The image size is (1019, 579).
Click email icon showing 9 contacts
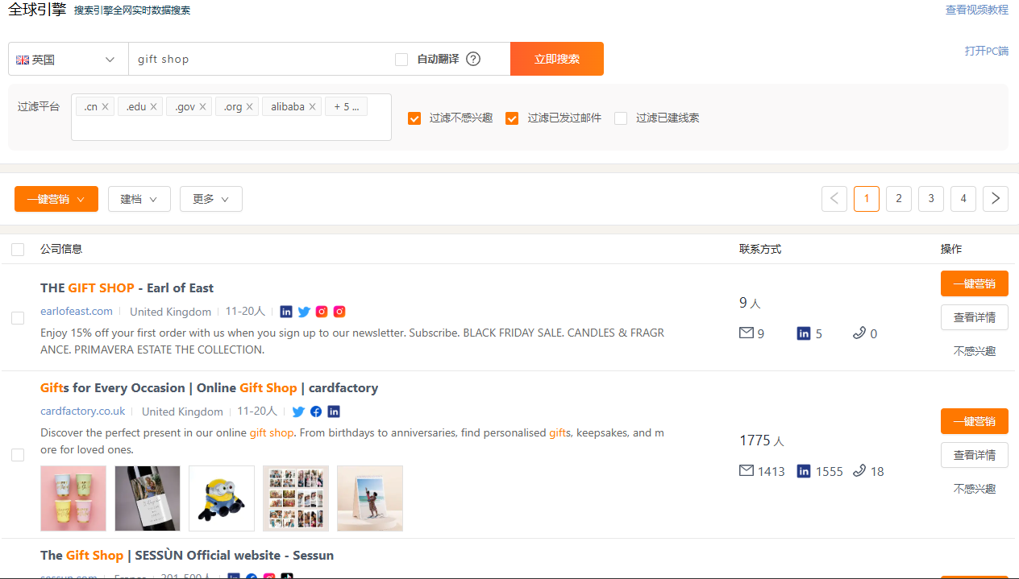(747, 333)
